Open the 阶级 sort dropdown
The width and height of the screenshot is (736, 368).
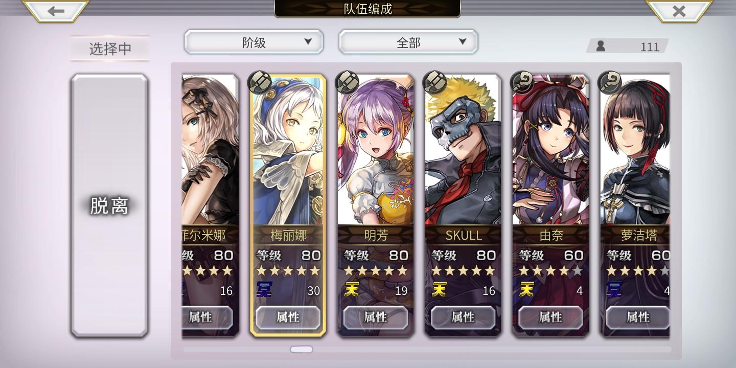[254, 42]
